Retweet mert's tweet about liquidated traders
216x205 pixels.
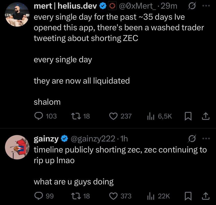coord(75,116)
